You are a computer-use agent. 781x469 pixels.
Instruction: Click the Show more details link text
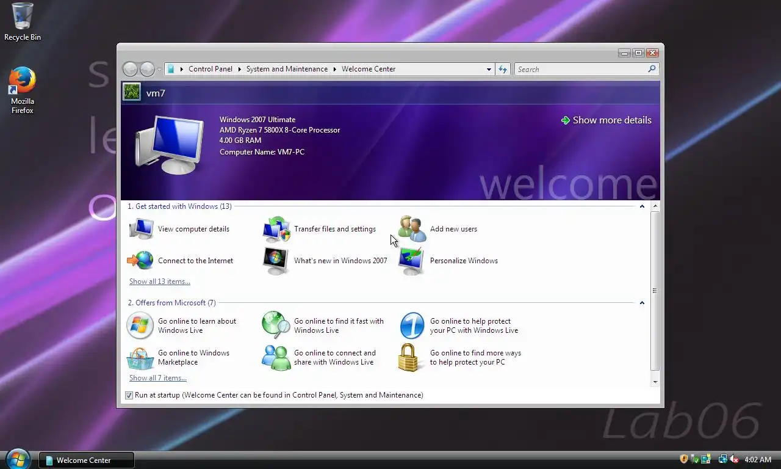point(612,120)
